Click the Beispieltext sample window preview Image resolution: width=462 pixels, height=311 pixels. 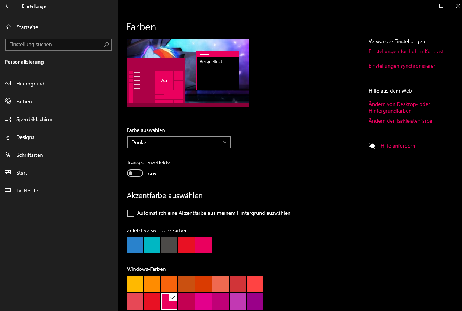[218, 71]
